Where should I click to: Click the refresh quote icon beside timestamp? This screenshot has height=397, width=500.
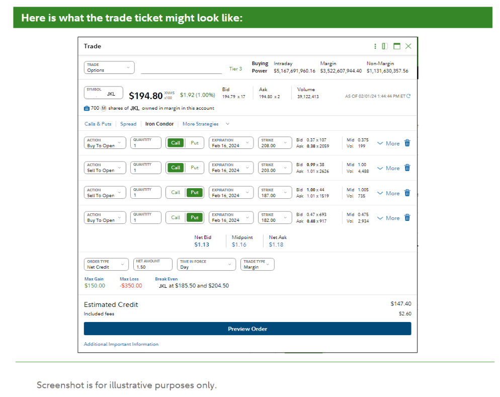(408, 96)
